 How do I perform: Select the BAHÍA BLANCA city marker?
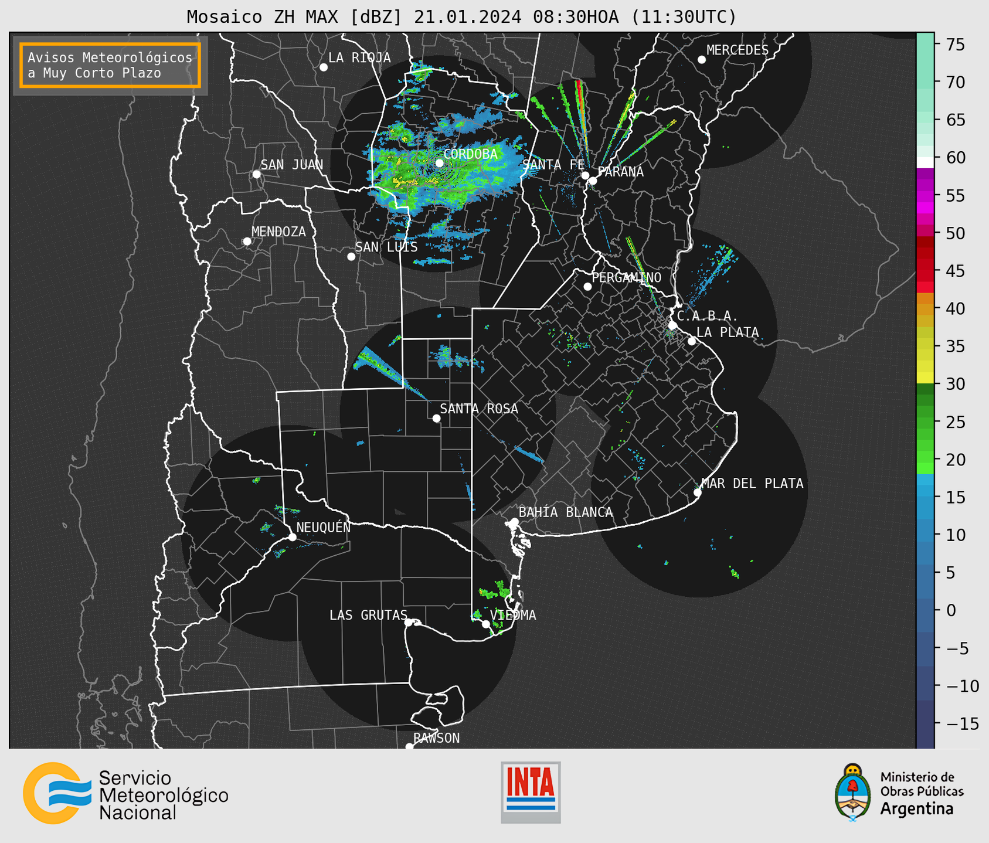click(x=514, y=522)
